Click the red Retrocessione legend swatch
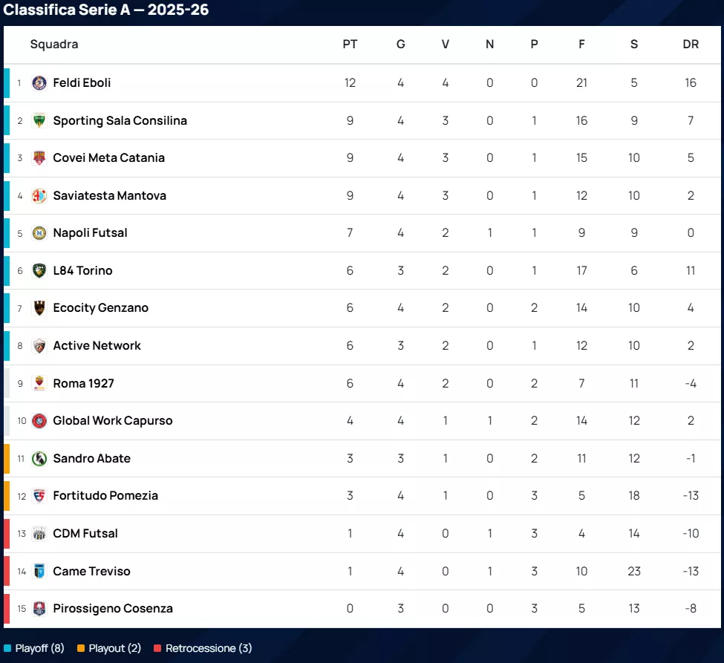724x663 pixels. (157, 649)
